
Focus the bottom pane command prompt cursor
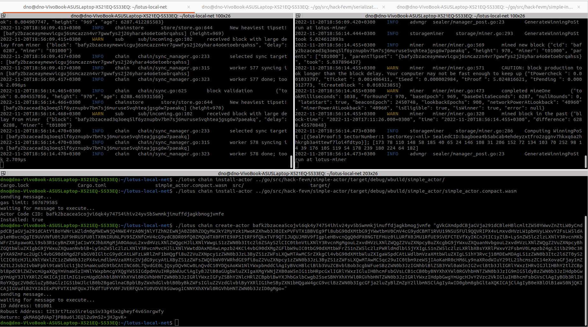pos(177,323)
